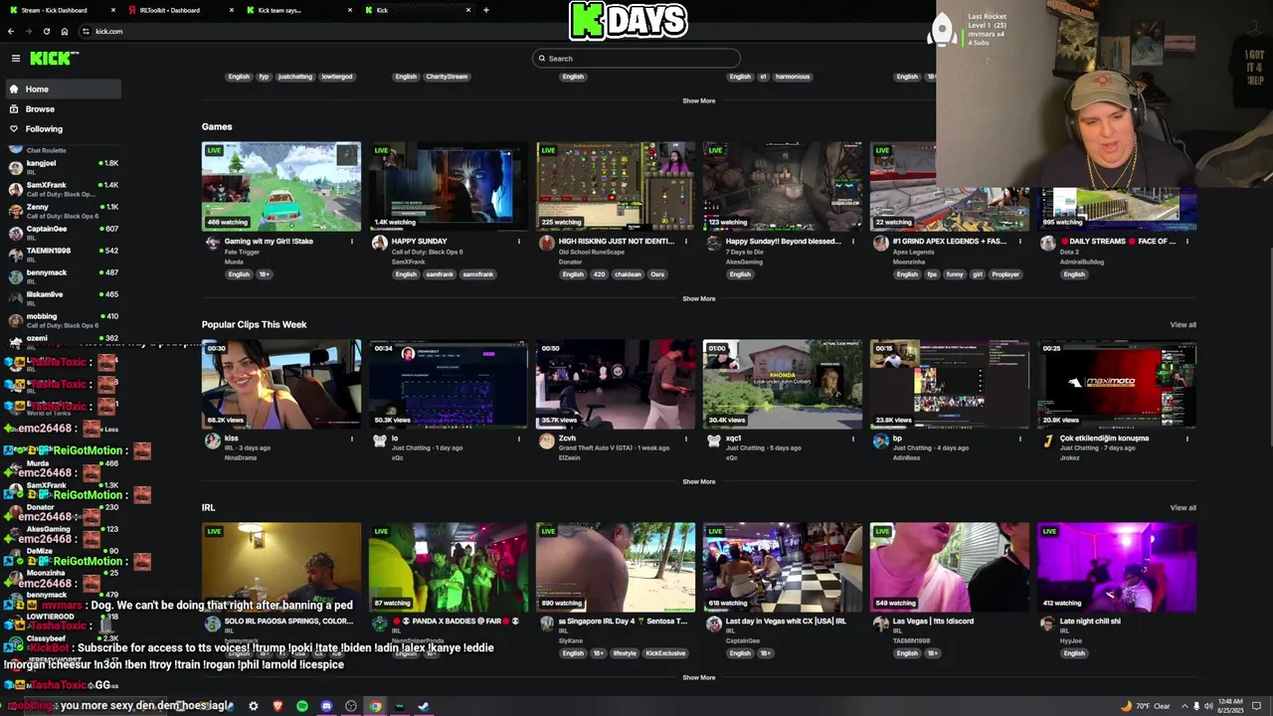Screen dimensions: 1273x716
Task: Open Old School RuneScape stream thumbnail
Action: 616,186
